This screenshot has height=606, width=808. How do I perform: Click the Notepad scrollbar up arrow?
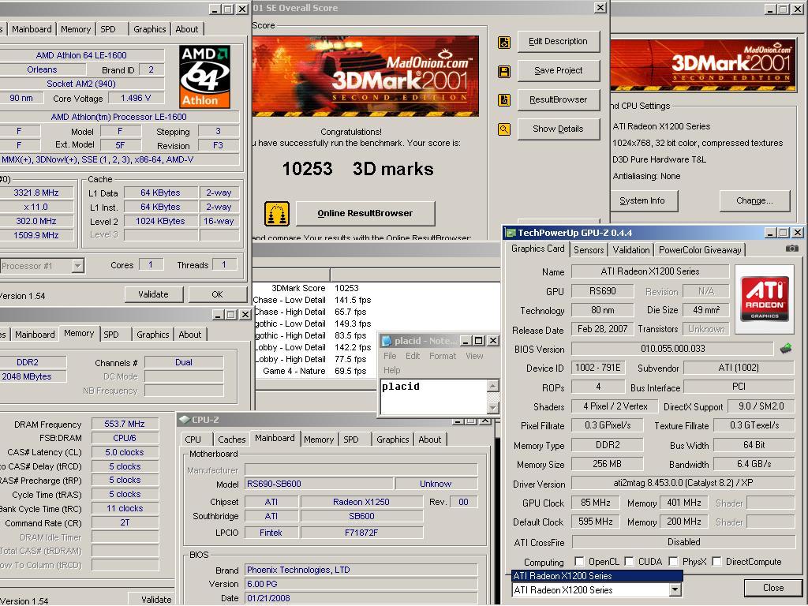tap(492, 386)
